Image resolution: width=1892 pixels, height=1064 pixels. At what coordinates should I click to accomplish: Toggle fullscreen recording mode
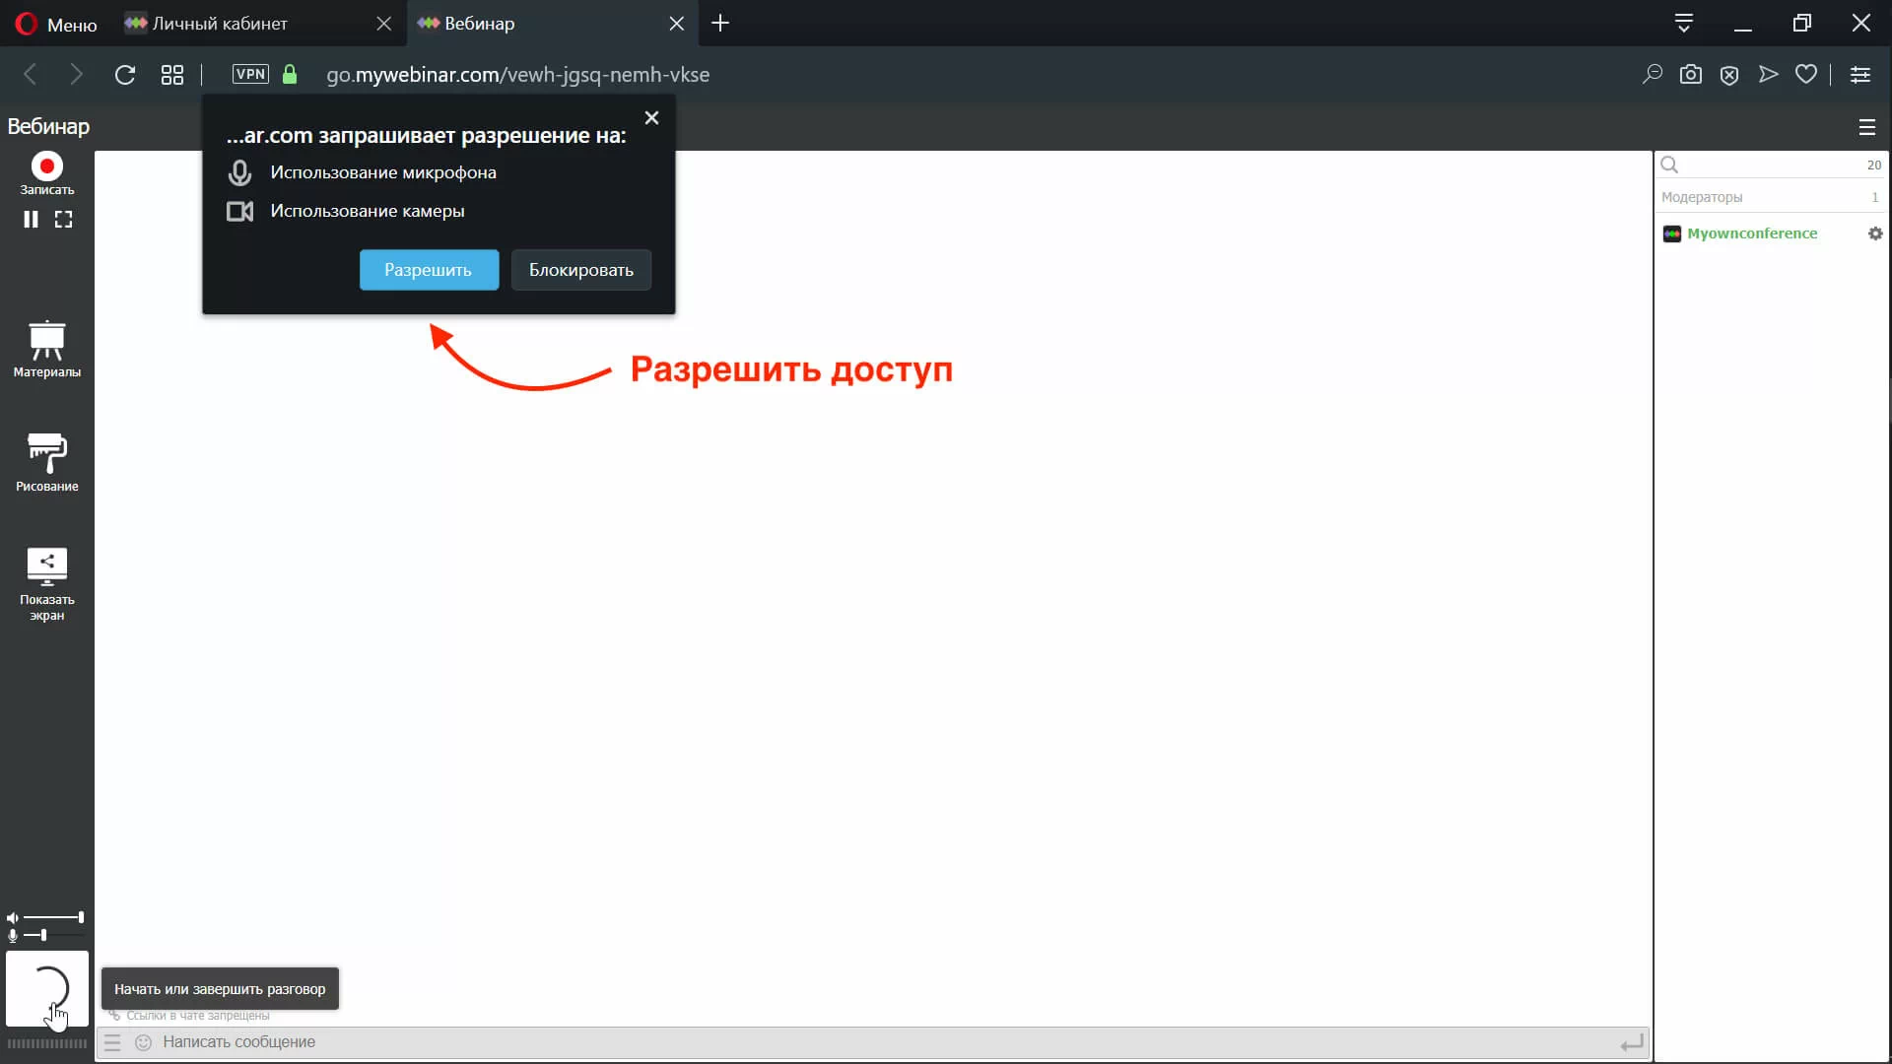pyautogui.click(x=63, y=219)
